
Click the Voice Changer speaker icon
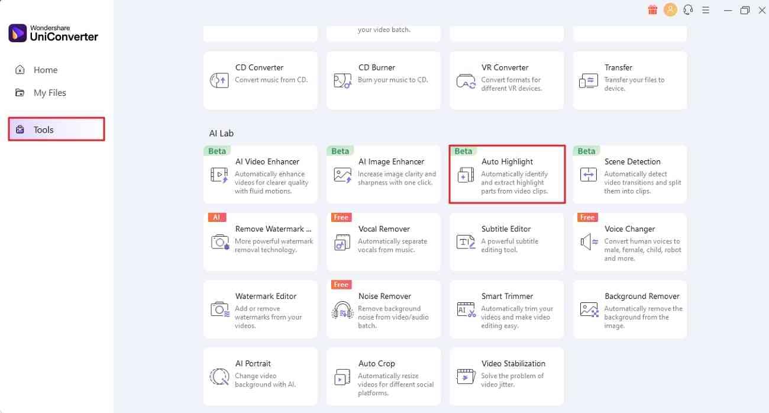tap(589, 241)
